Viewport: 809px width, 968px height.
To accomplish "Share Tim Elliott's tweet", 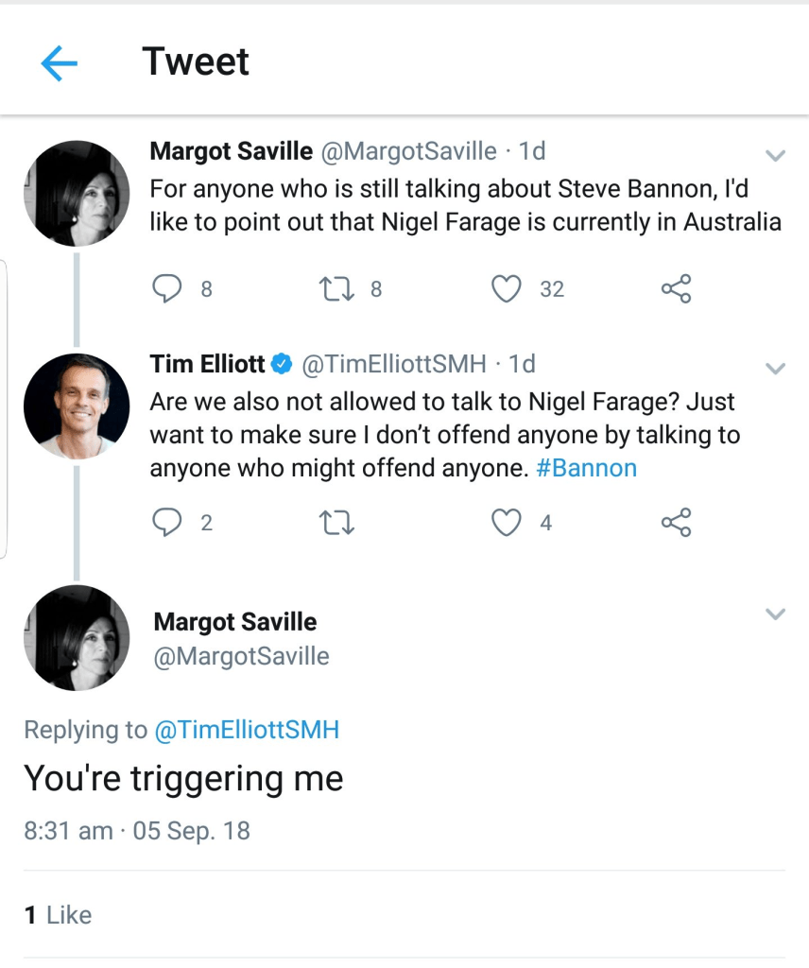I will click(676, 522).
